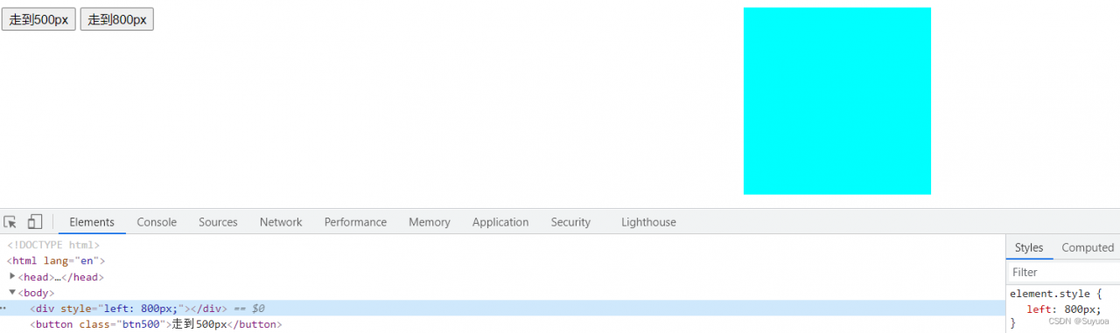Viewport: 1120px width, 333px height.
Task: Go to the Performance tab
Action: [x=355, y=222]
